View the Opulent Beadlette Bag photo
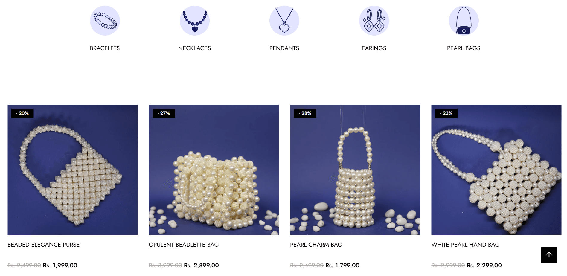This screenshot has width=567, height=276. (x=214, y=170)
